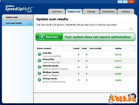Click 'Cleans unneeded files' description text
The image size is (139, 105).
[52, 56]
